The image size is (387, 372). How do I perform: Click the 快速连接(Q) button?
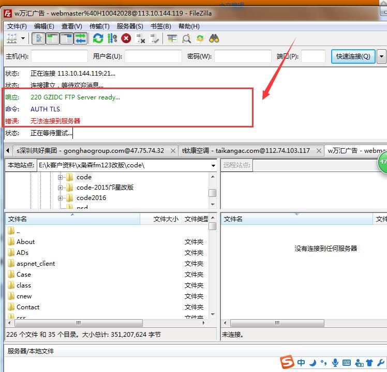pos(353,56)
